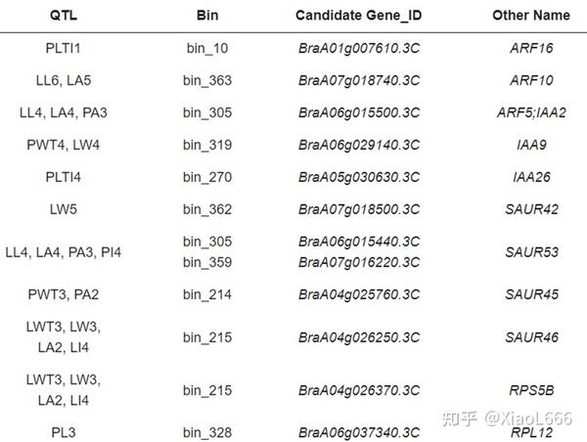This screenshot has width=587, height=442.
Task: Click the RPS5B gene name
Action: (x=531, y=390)
